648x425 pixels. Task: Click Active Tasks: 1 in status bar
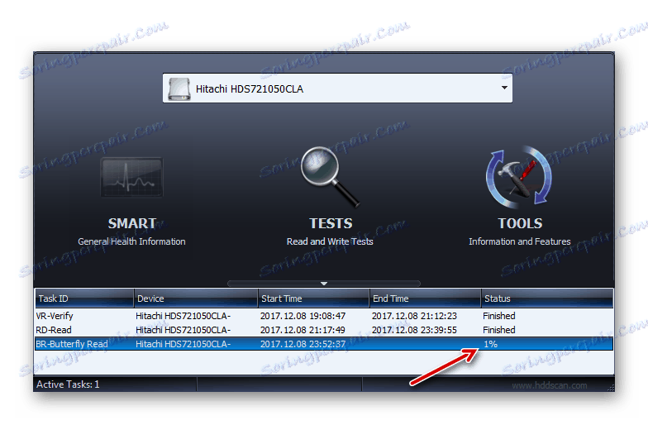[68, 384]
